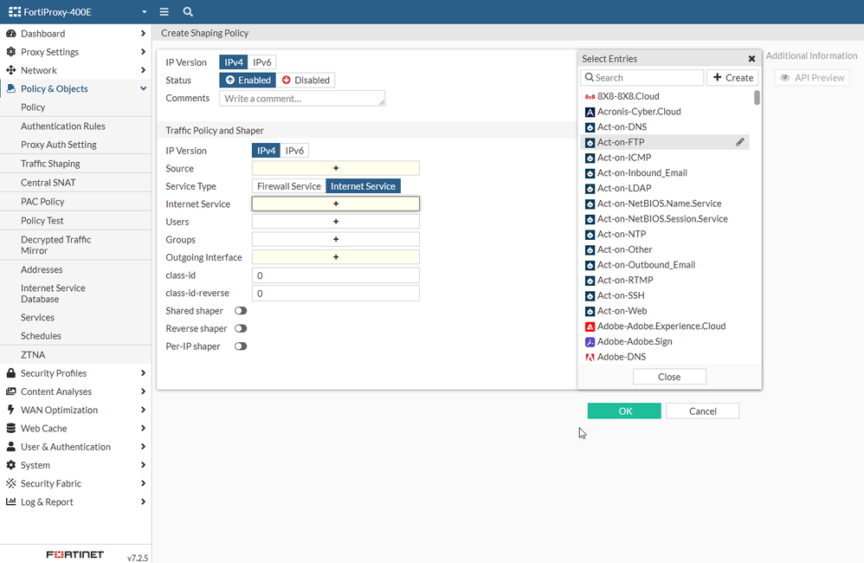Set Status to Enabled
This screenshot has width=864, height=563.
248,80
